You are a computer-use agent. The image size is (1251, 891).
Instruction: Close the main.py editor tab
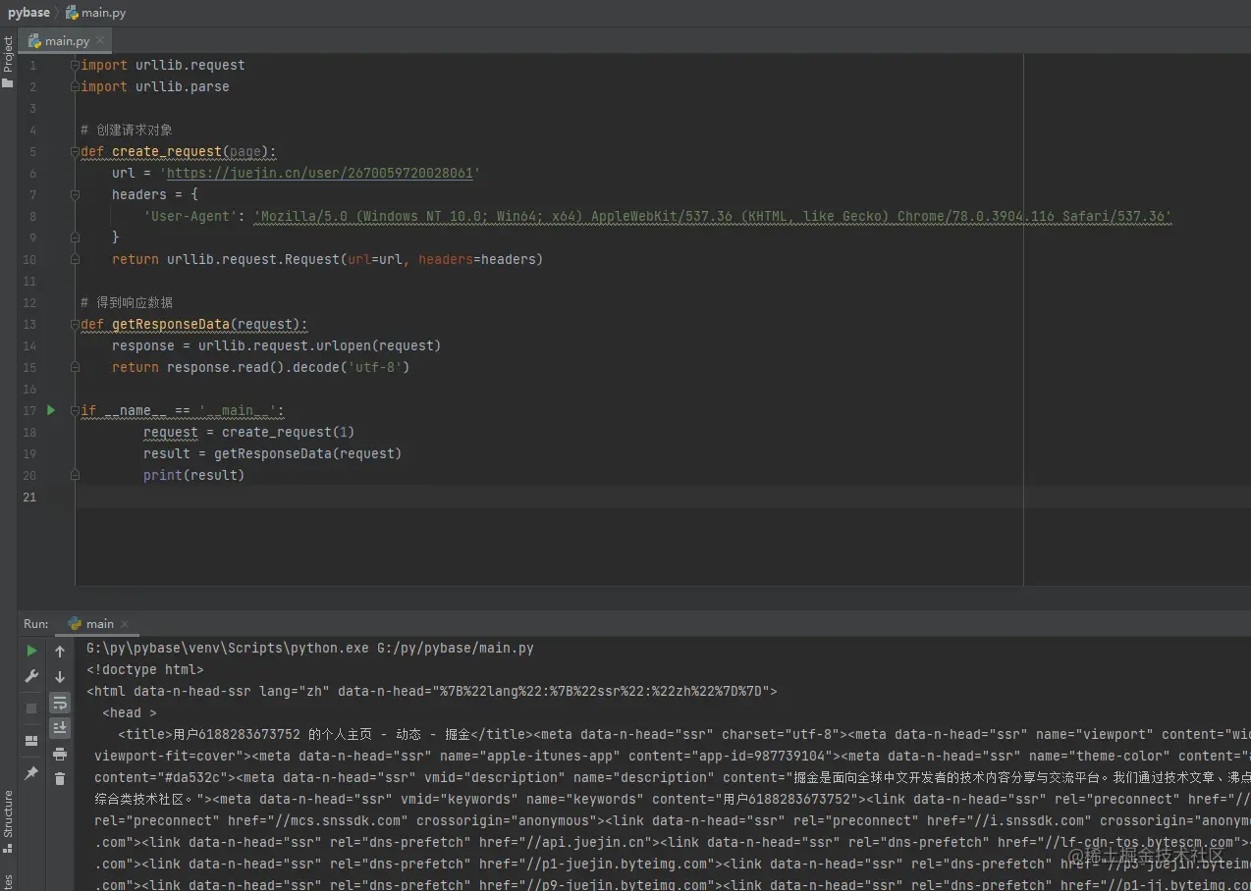click(100, 40)
